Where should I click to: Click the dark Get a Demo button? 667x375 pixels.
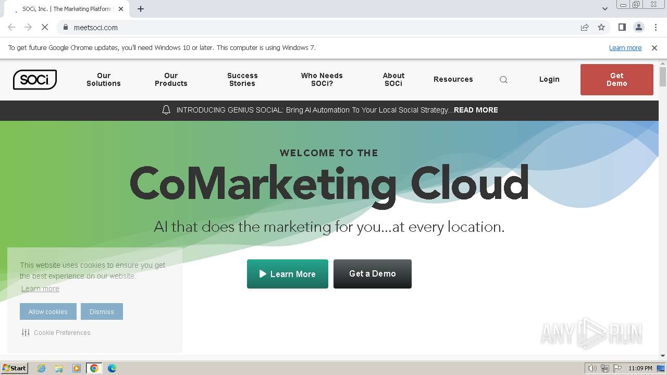[373, 274]
